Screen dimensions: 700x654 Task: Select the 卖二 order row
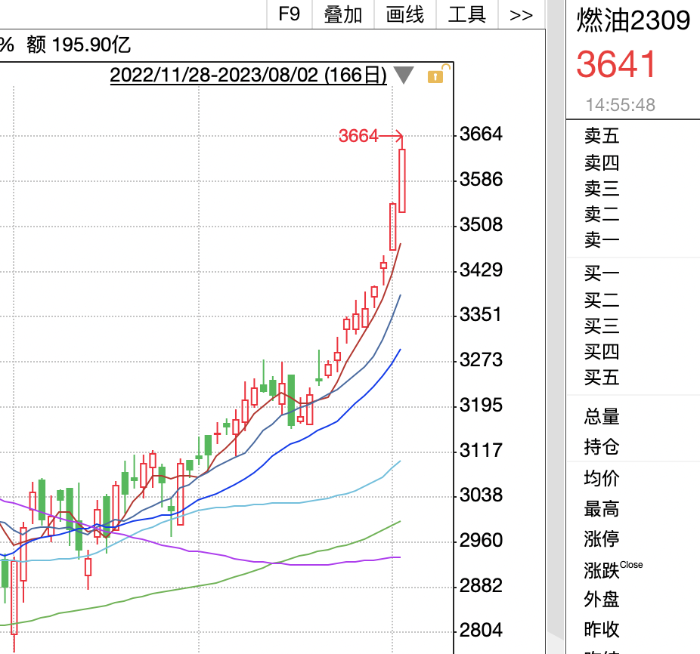coord(602,214)
